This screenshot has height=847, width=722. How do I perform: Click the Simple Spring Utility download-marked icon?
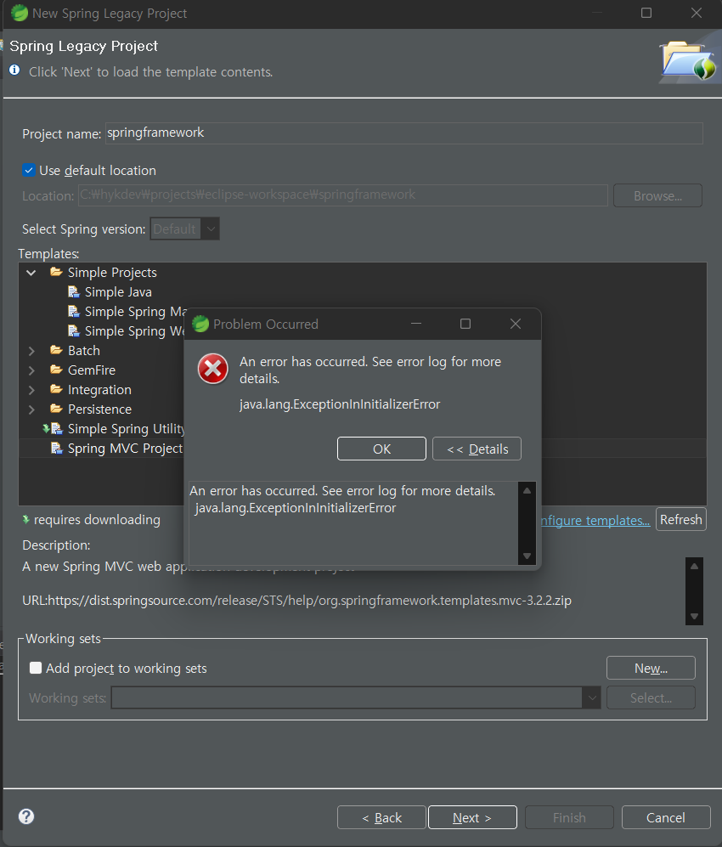53,428
